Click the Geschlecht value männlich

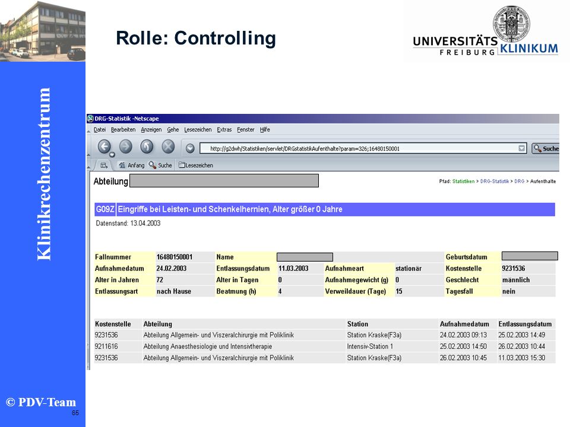(x=516, y=280)
